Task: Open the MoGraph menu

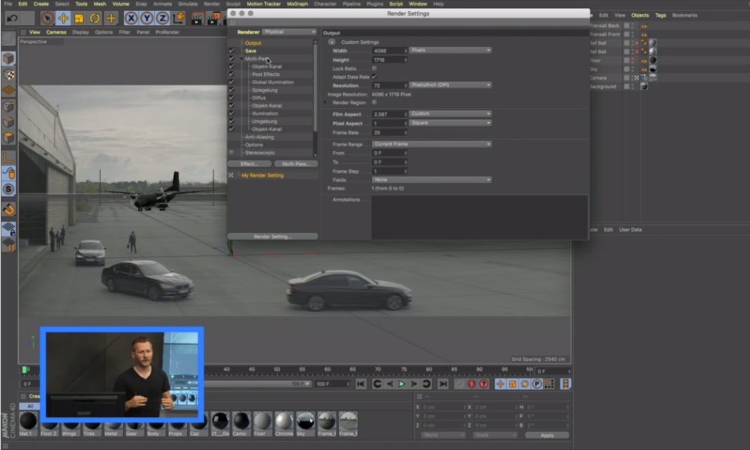Action: pos(297,4)
